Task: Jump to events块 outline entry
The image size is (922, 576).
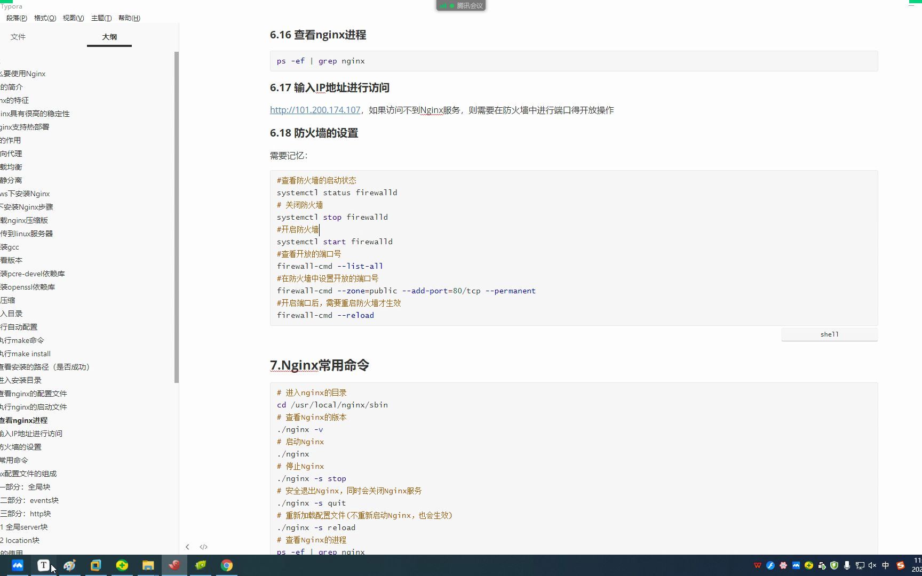Action: click(x=29, y=500)
